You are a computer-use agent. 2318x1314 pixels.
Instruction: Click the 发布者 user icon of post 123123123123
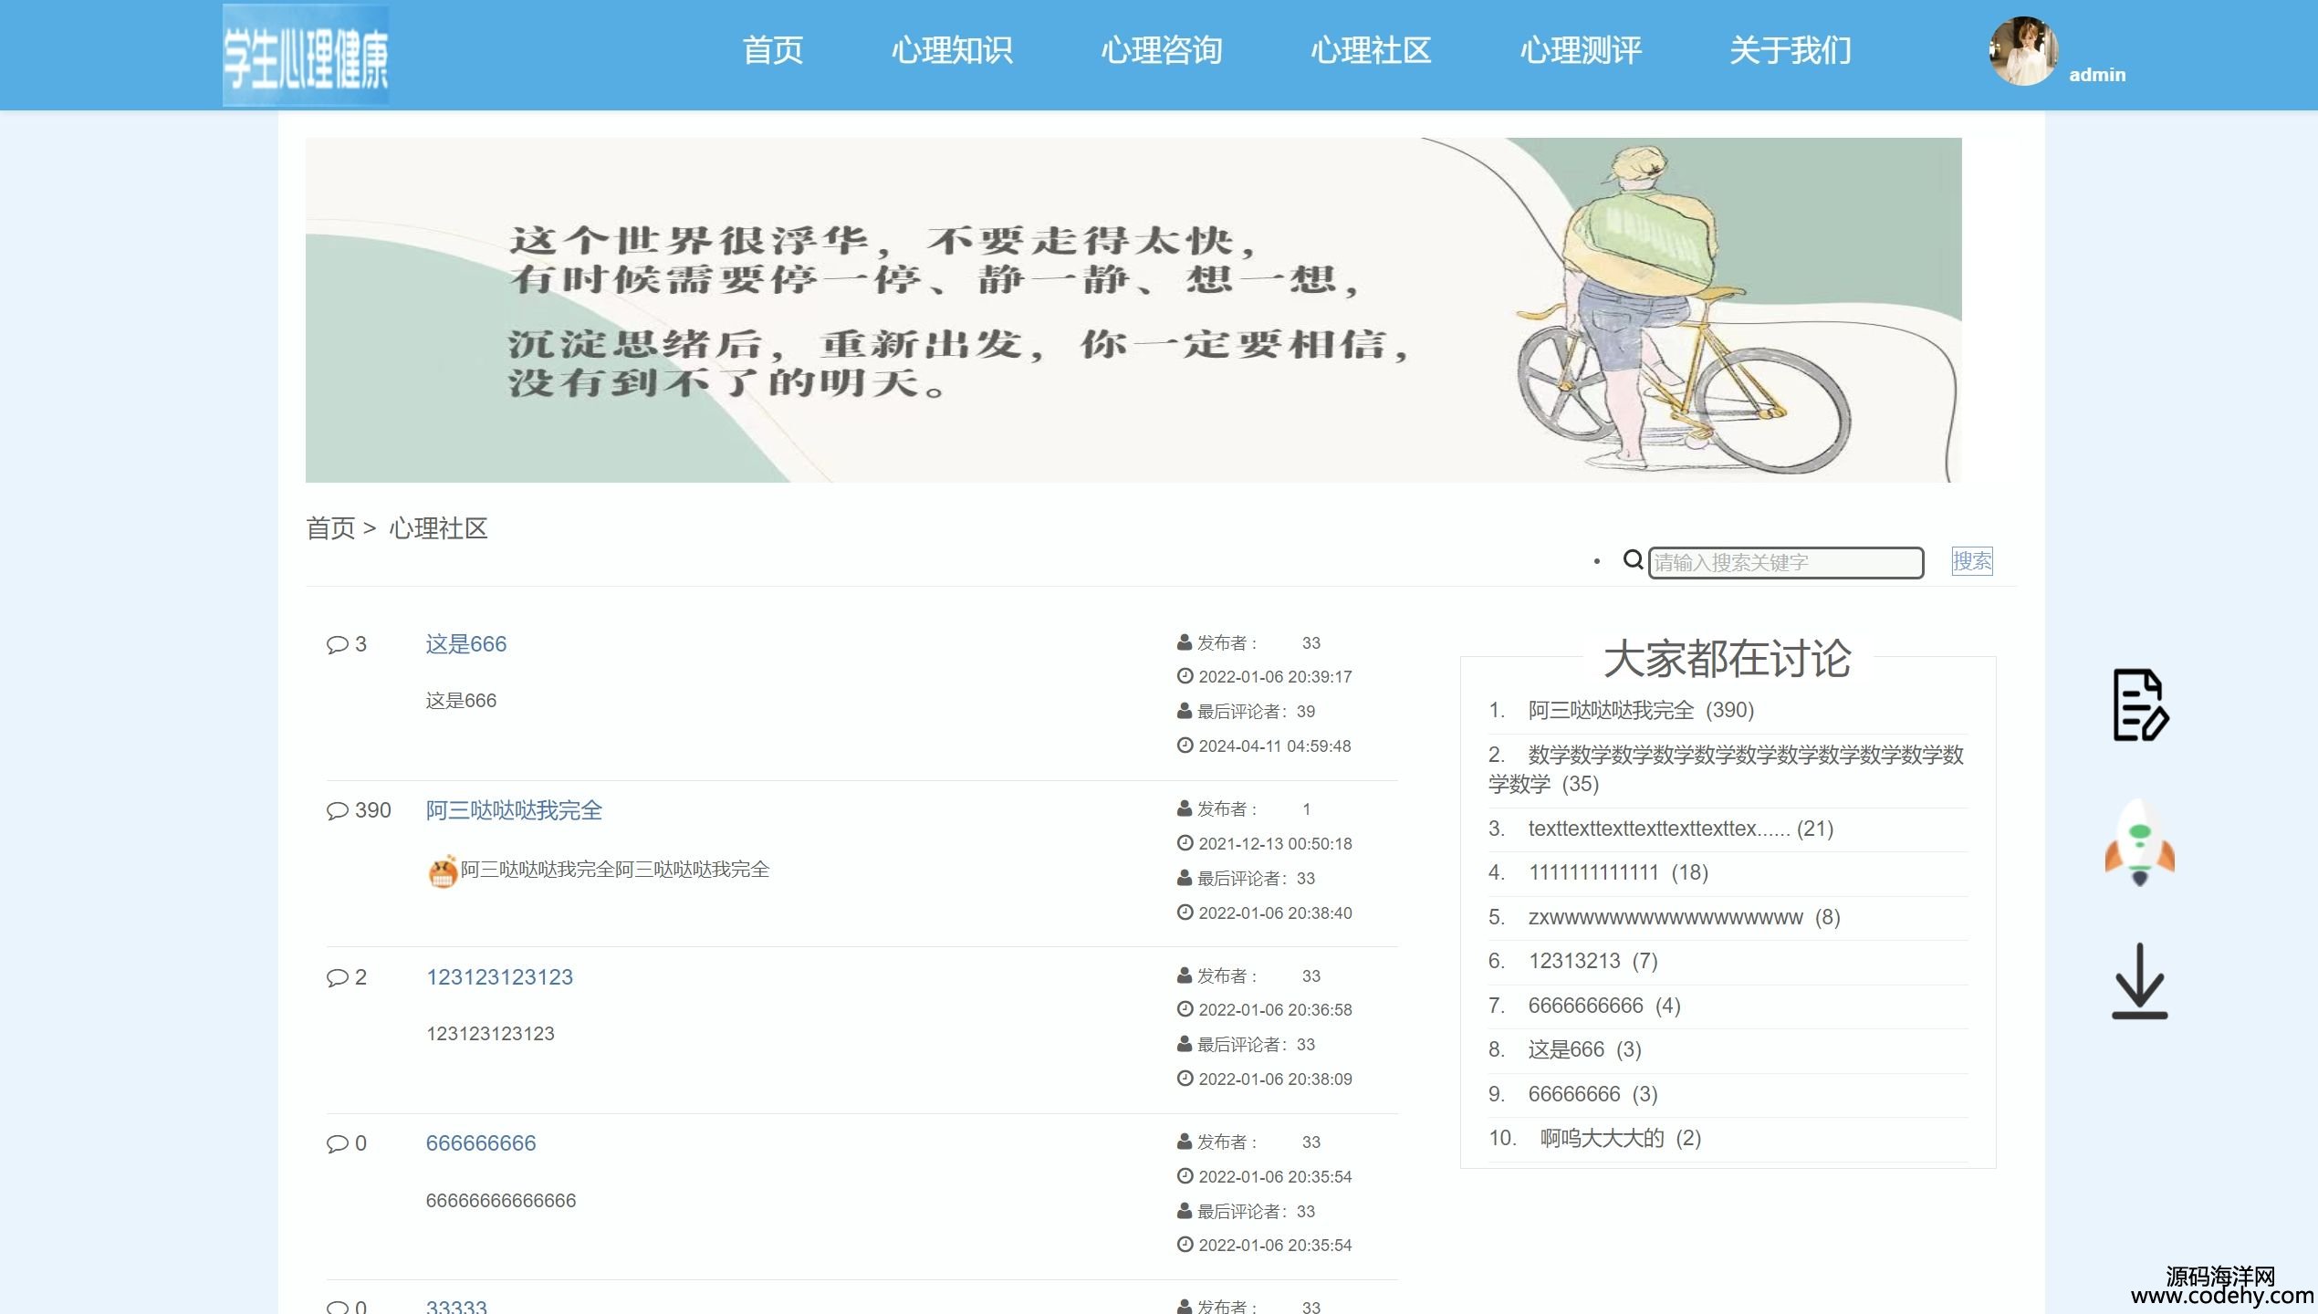1185,975
